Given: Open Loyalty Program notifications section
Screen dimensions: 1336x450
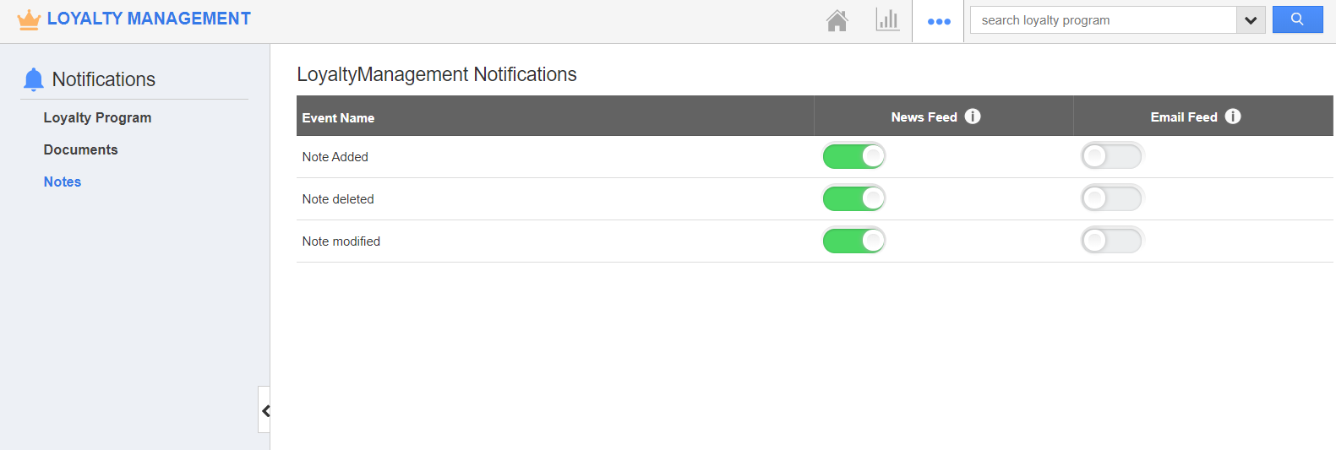Looking at the screenshot, I should (x=97, y=117).
